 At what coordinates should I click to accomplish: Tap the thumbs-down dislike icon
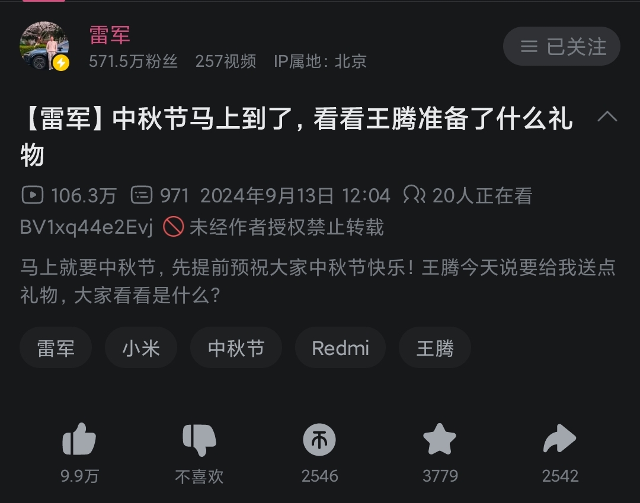click(199, 440)
